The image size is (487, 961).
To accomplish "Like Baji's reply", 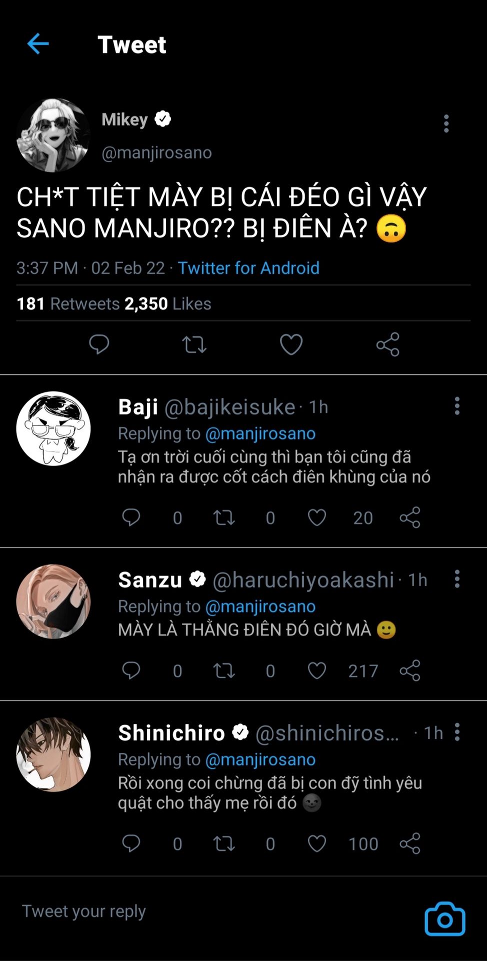I will [x=316, y=518].
